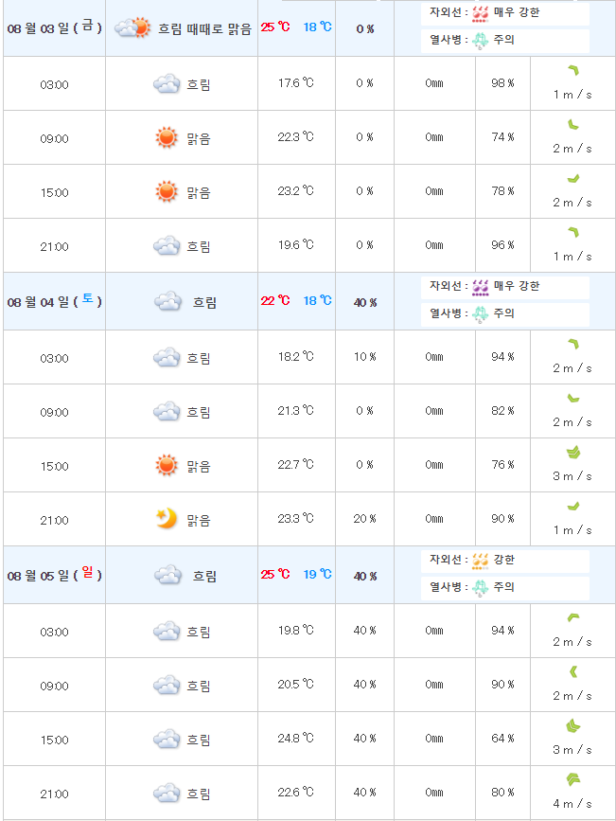Click the 98 % humidity value

(502, 83)
